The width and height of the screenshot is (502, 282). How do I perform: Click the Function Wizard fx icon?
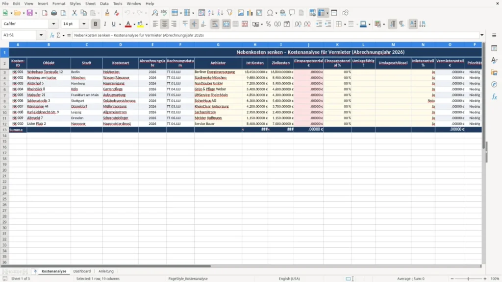[x=52, y=35]
